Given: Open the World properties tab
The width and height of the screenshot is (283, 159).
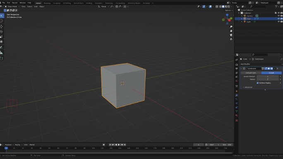Looking at the screenshot, I should point(237,81).
